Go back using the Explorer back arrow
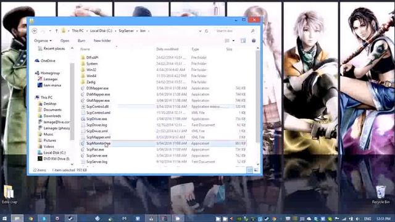Image resolution: width=395 pixels, height=222 pixels. 35,31
